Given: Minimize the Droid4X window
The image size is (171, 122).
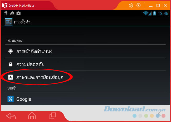Looking at the screenshot, I should click(151, 6).
